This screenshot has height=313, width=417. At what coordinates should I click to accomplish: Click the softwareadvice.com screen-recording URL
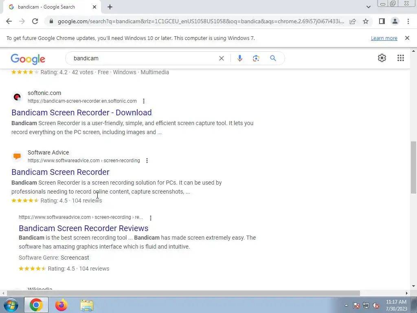coord(84,161)
